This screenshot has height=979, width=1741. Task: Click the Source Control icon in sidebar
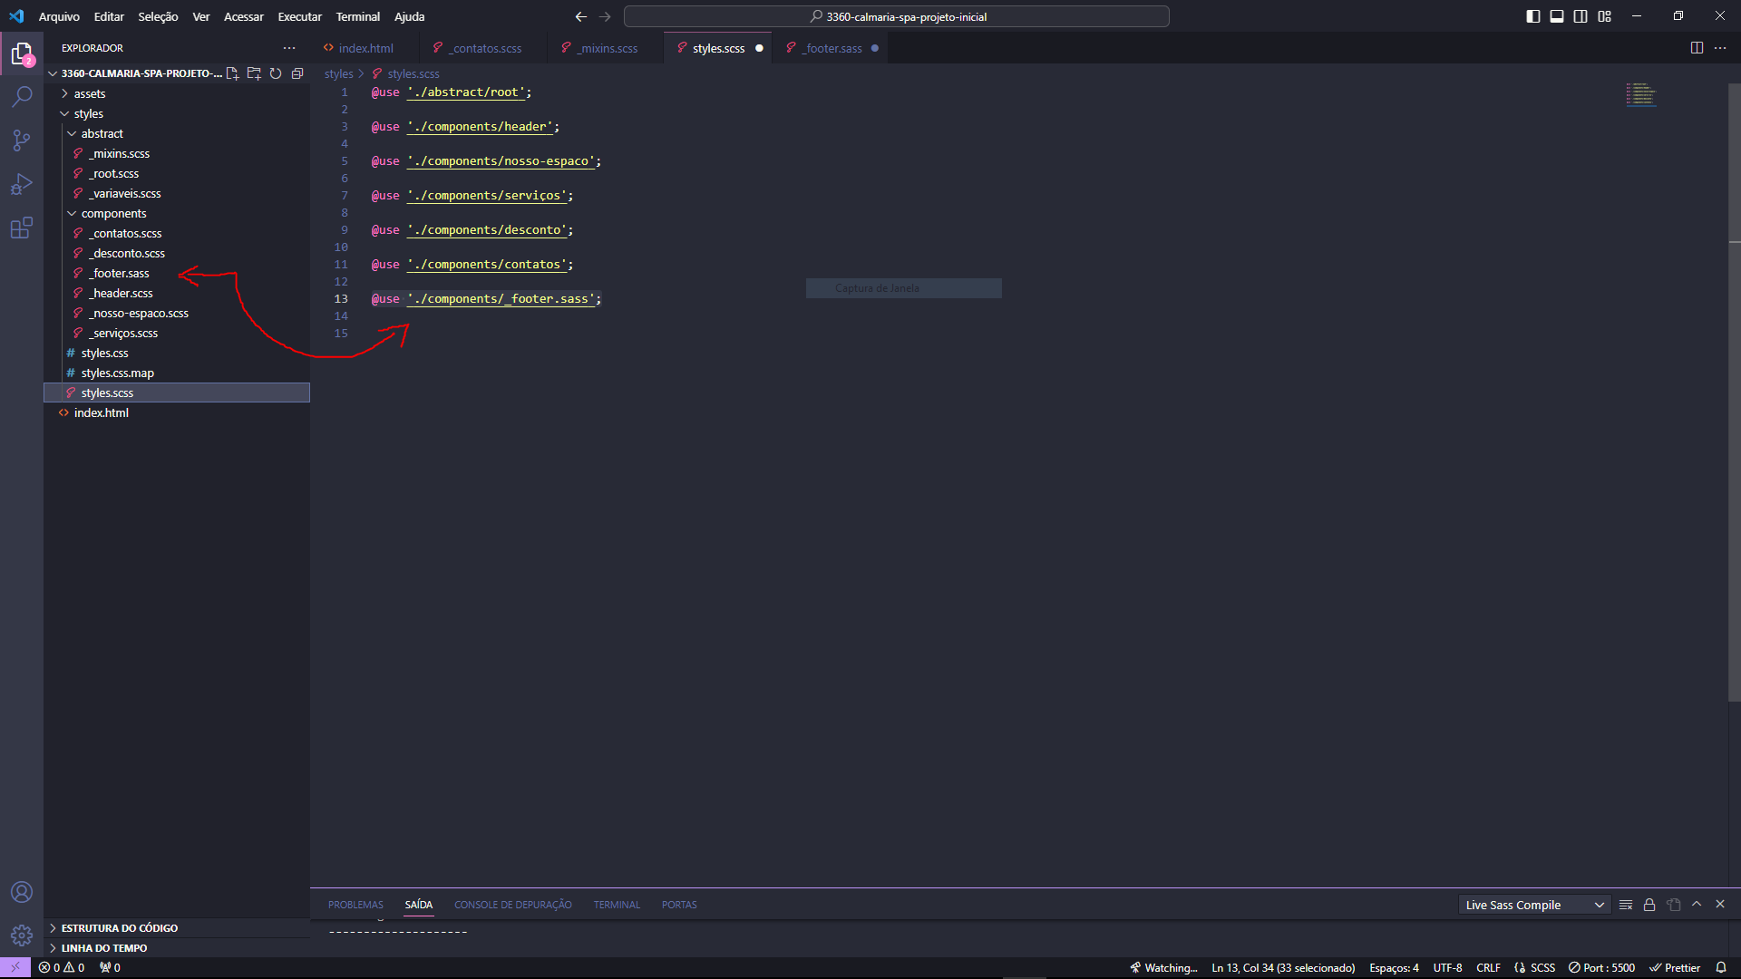pos(22,139)
